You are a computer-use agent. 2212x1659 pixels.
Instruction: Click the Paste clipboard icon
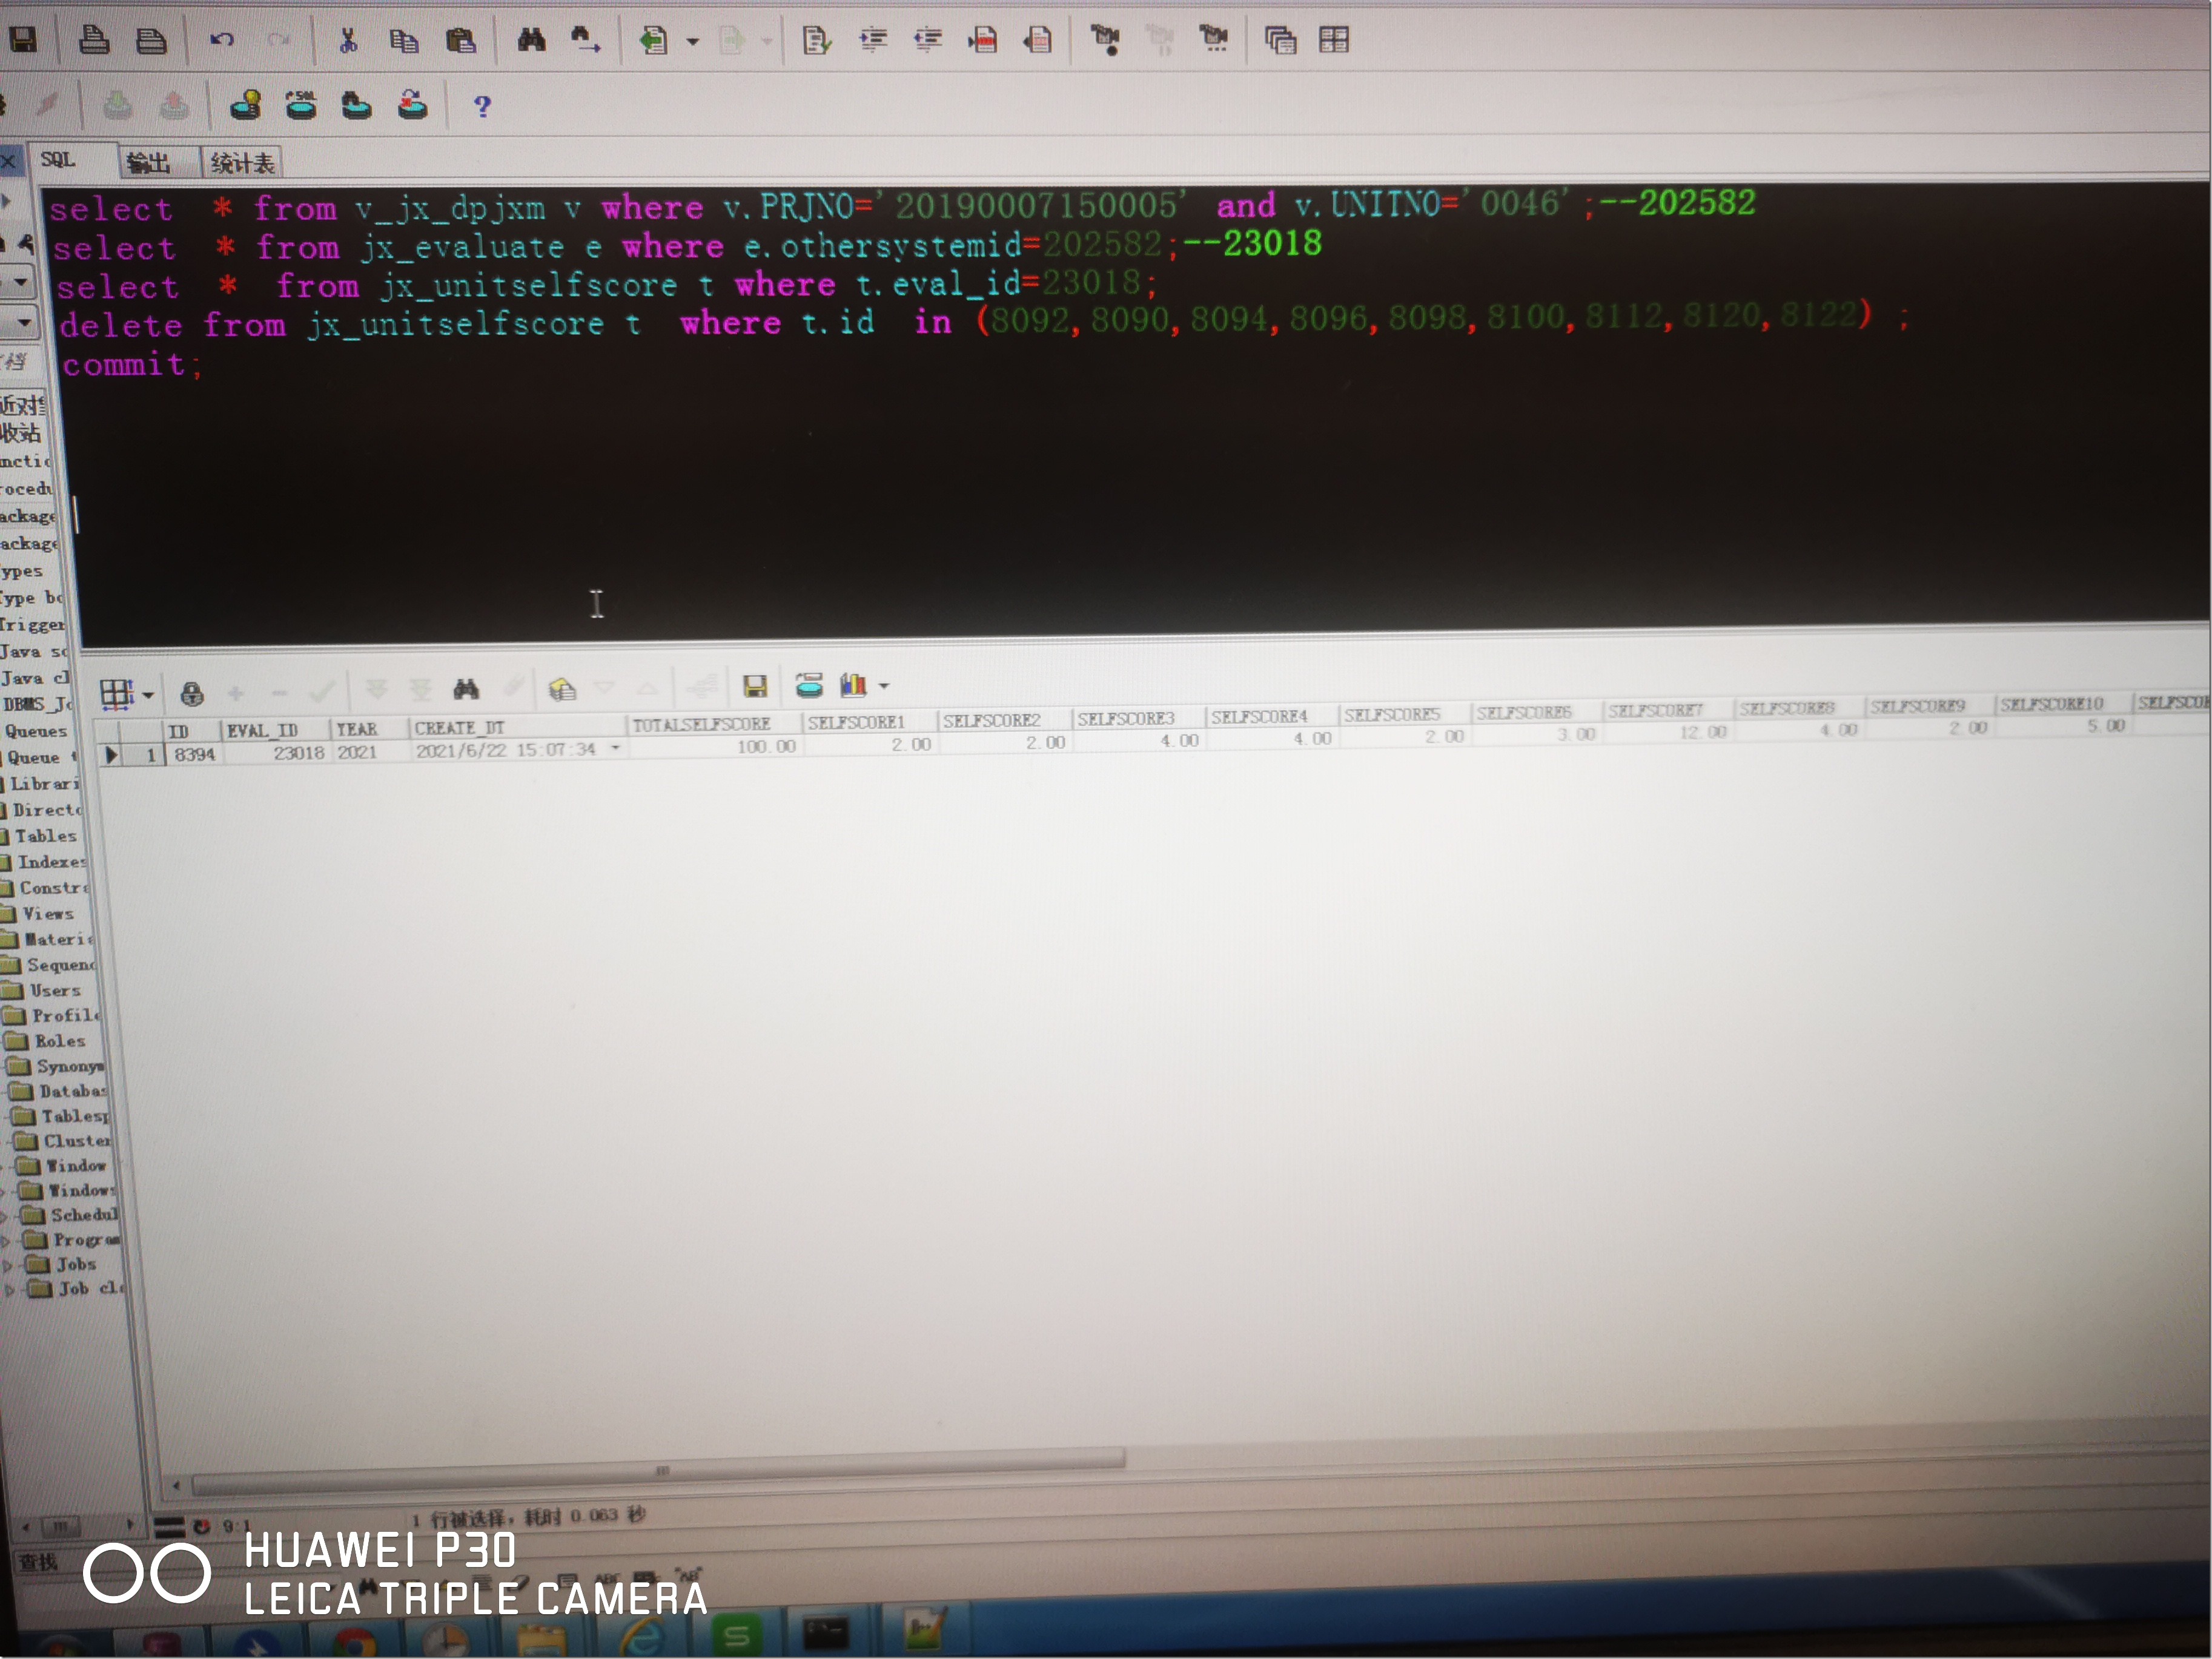pos(461,41)
